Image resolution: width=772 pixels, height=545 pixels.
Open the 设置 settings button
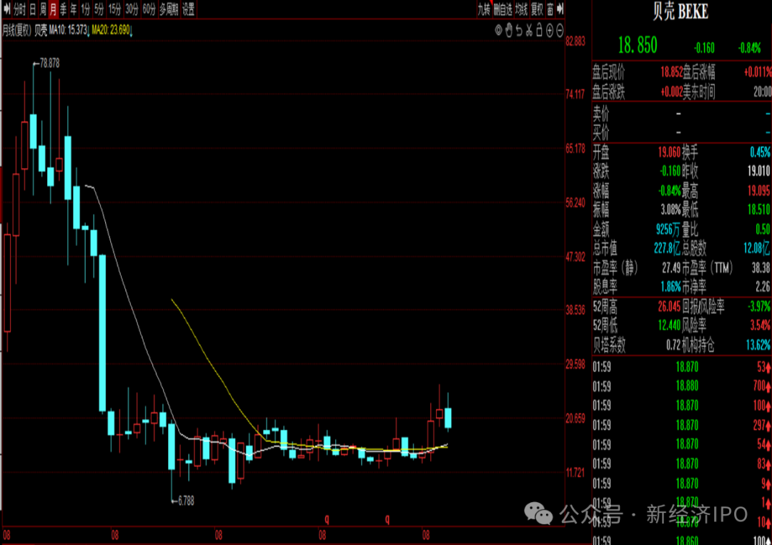188,9
